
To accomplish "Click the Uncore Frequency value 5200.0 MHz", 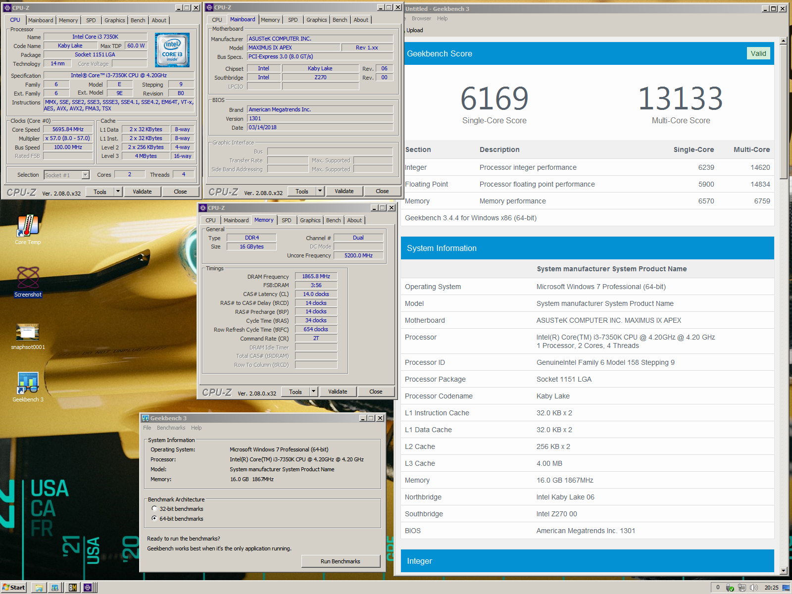I will (x=358, y=255).
